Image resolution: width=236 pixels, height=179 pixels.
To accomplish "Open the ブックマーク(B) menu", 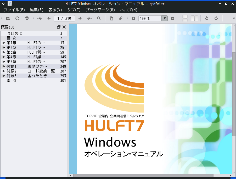I will tap(100, 10).
